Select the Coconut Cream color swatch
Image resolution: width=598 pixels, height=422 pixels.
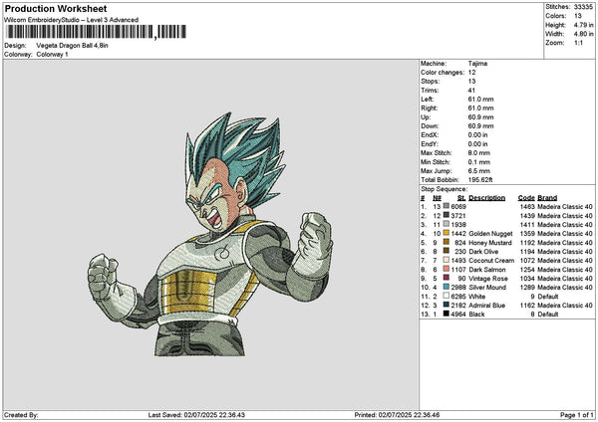click(447, 260)
